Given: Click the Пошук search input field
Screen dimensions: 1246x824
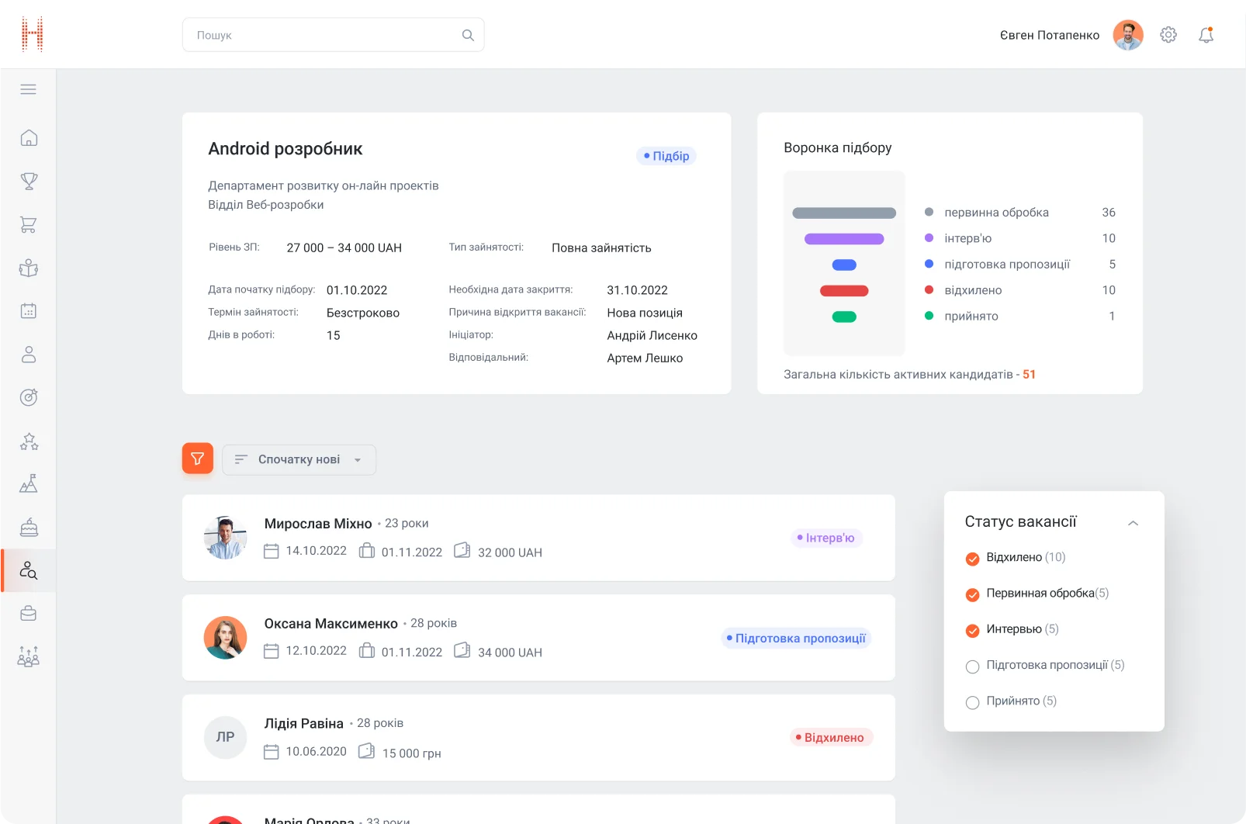Looking at the screenshot, I should coord(326,35).
